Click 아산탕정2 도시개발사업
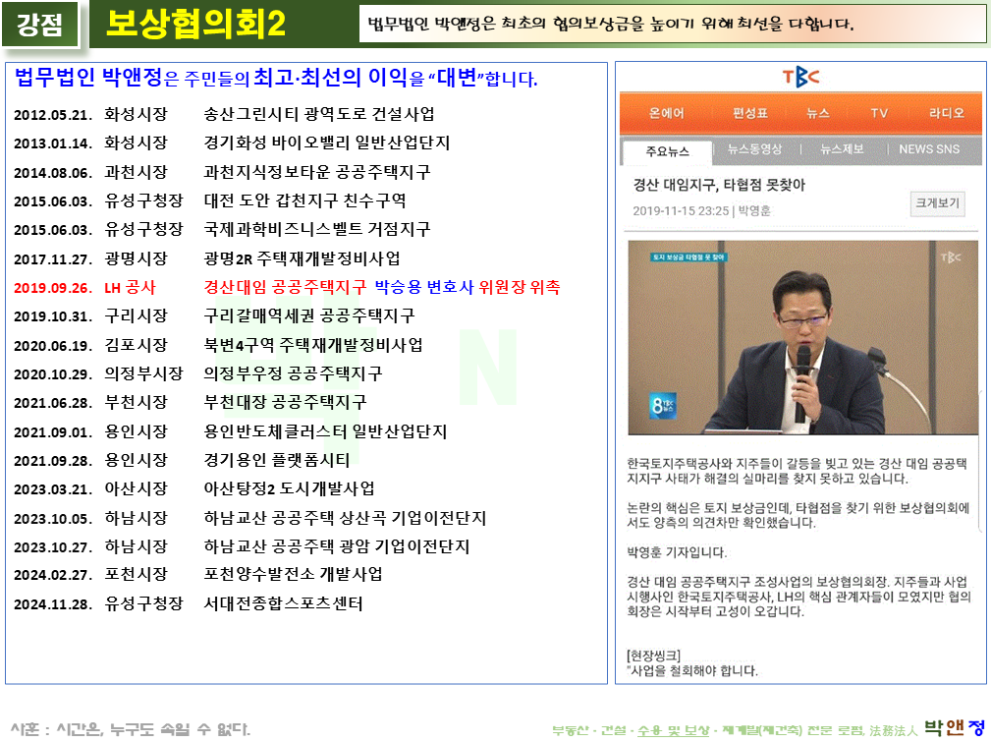Screen dimensions: 991x743 coord(290,489)
